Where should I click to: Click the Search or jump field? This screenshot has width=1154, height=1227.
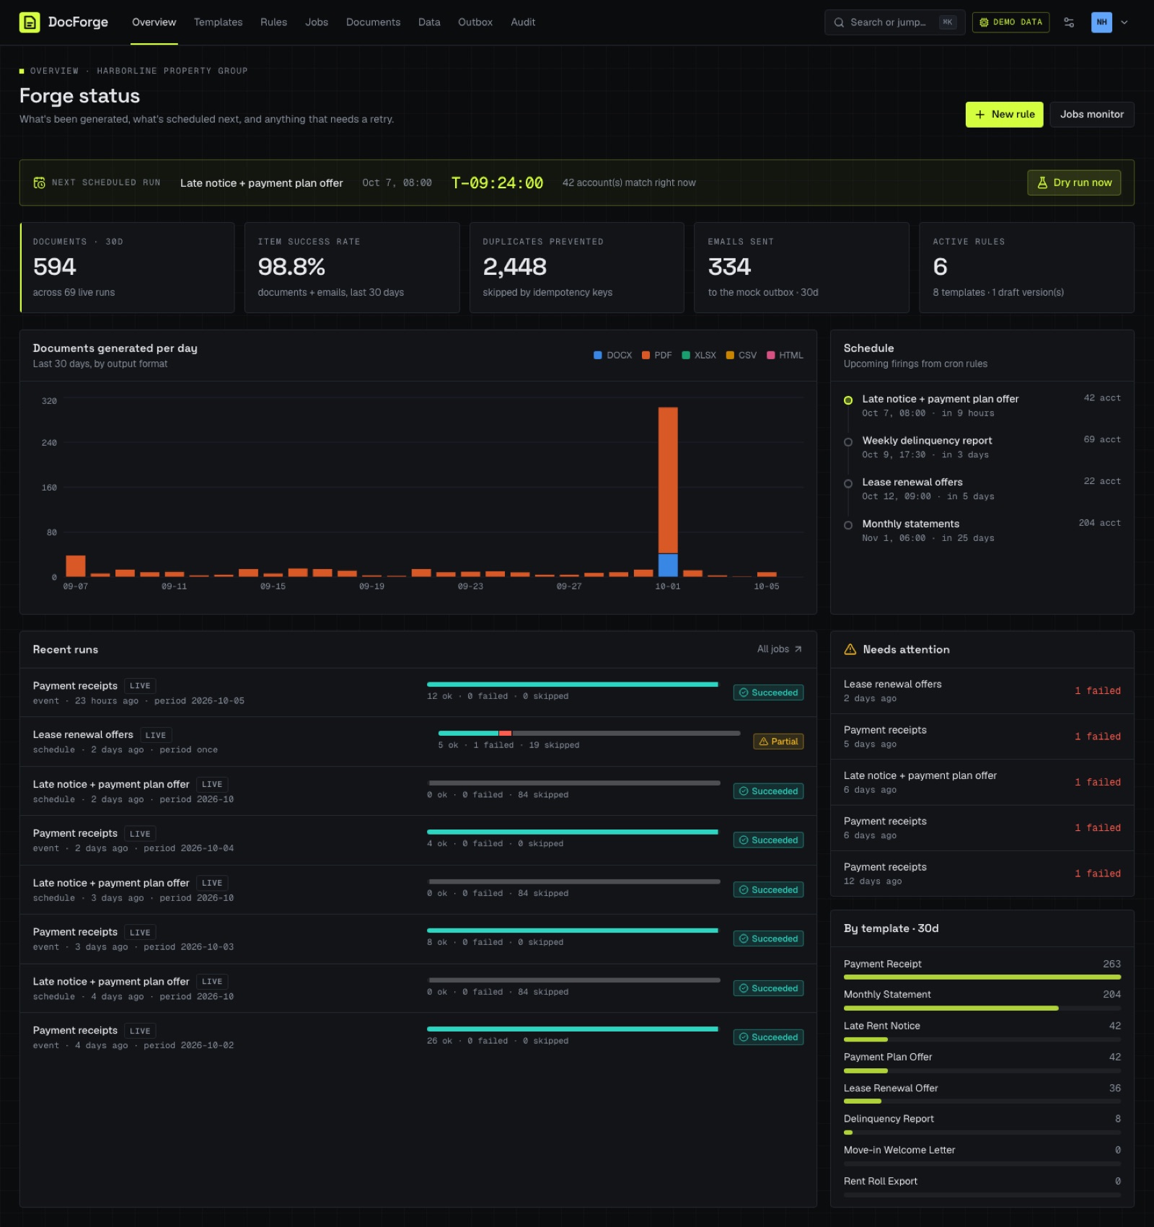(894, 22)
